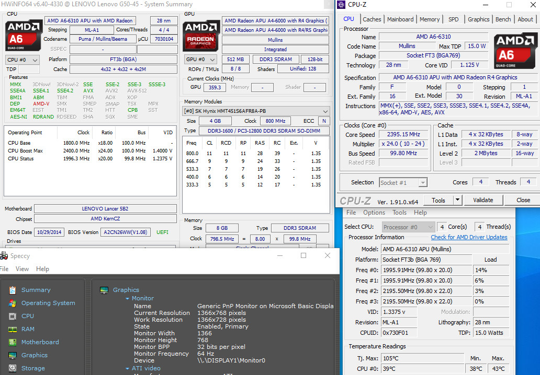Click the 'CPU Boost Max' operating point row
This screenshot has width=540, height=375.
(90, 151)
